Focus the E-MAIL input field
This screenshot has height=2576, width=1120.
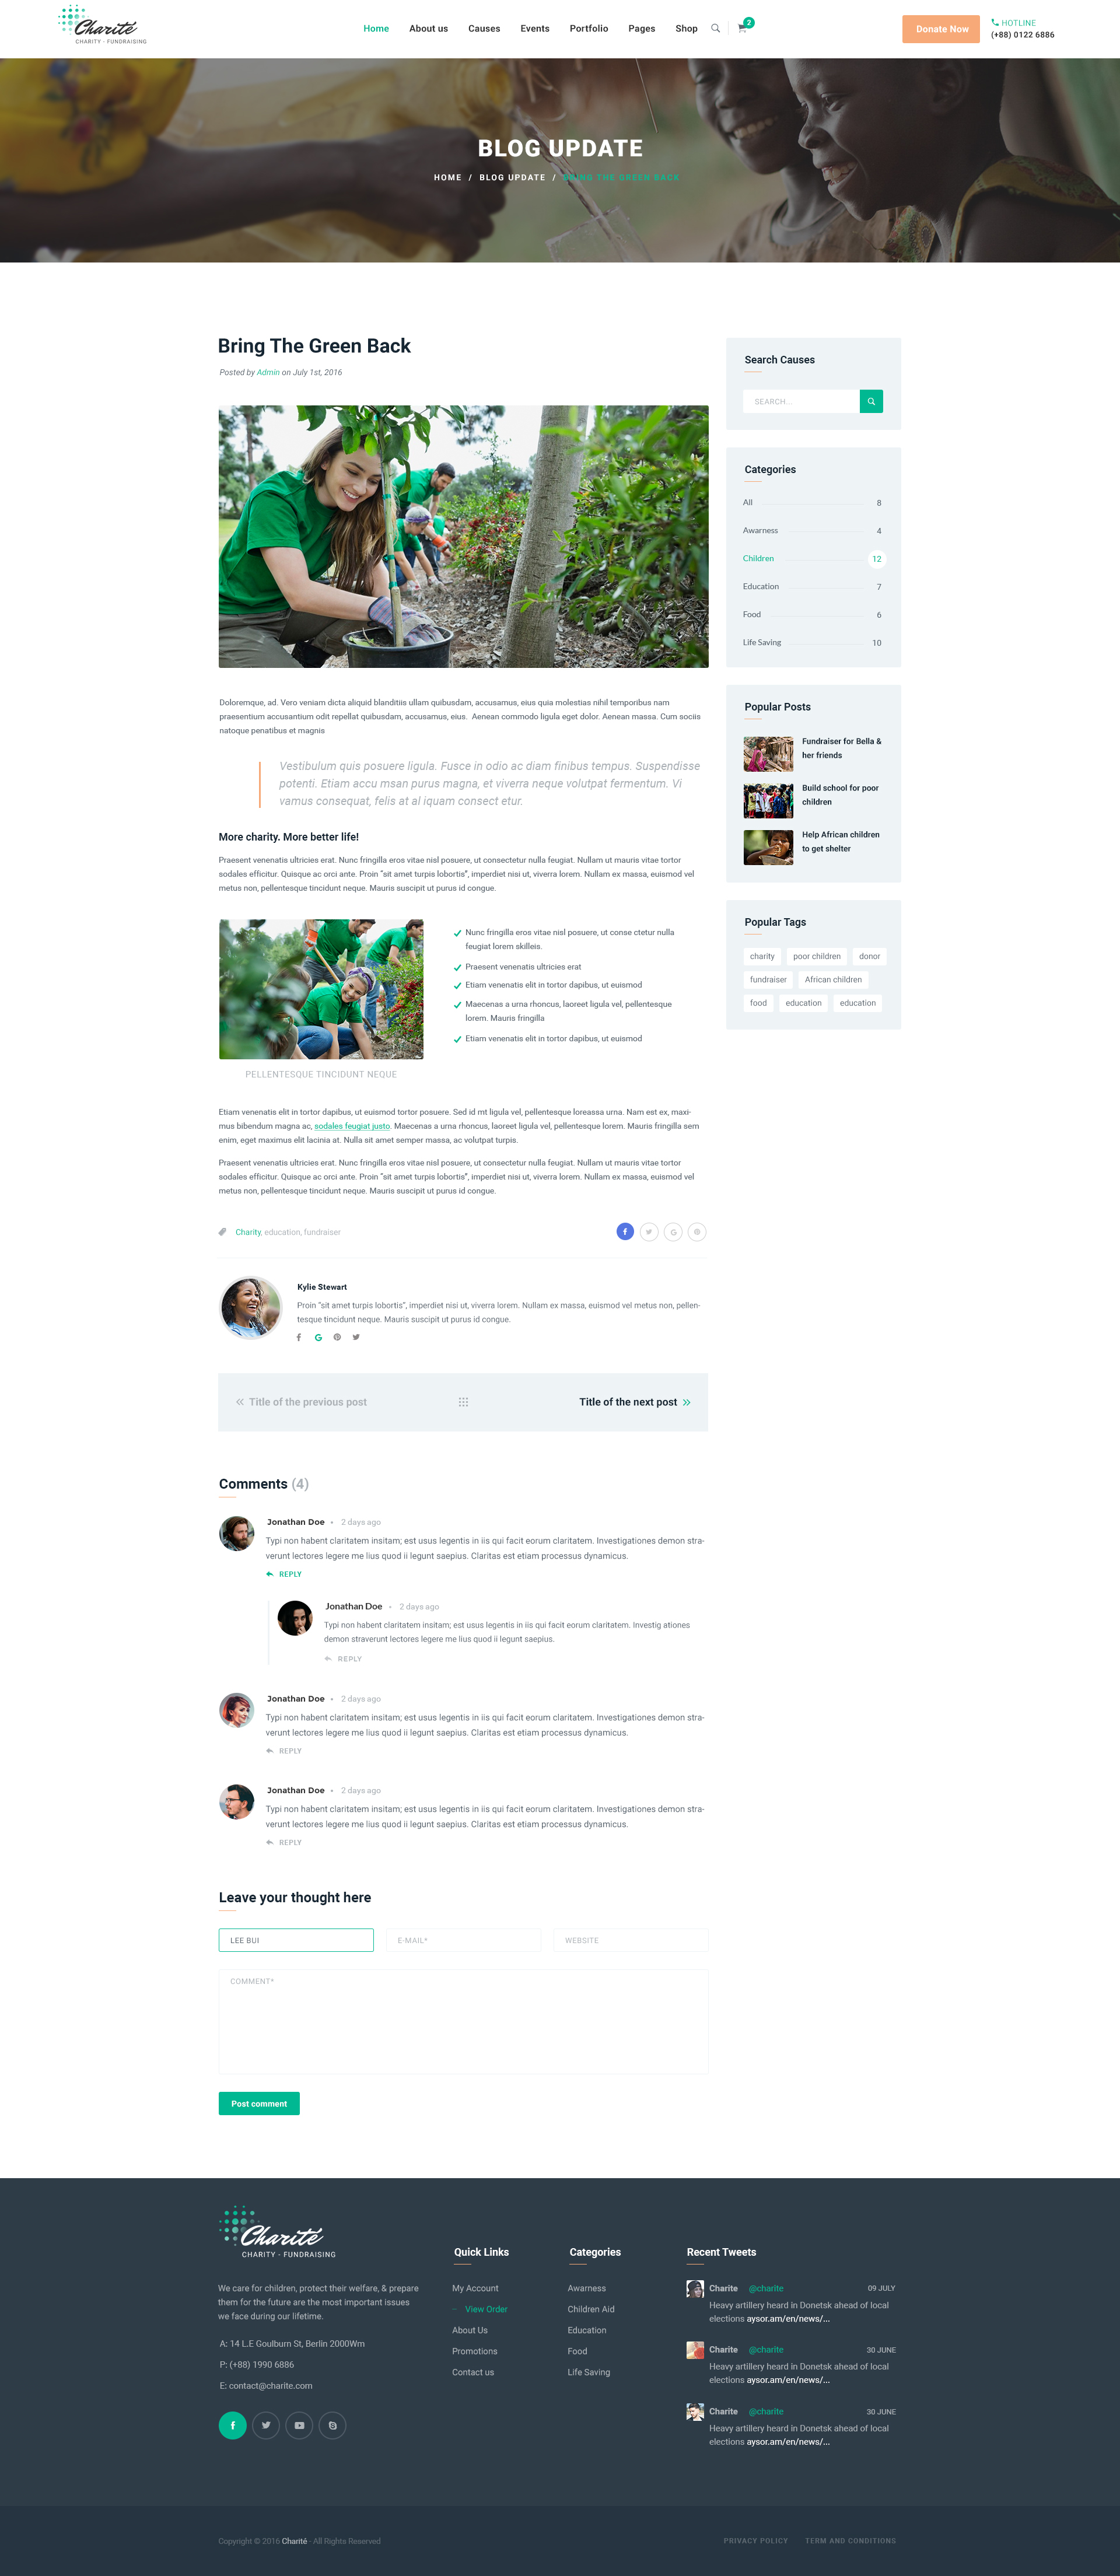(463, 1940)
